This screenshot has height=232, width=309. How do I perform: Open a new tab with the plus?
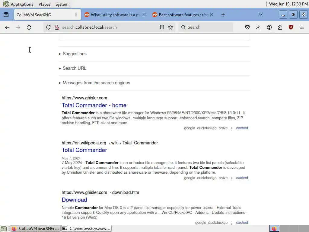click(223, 15)
